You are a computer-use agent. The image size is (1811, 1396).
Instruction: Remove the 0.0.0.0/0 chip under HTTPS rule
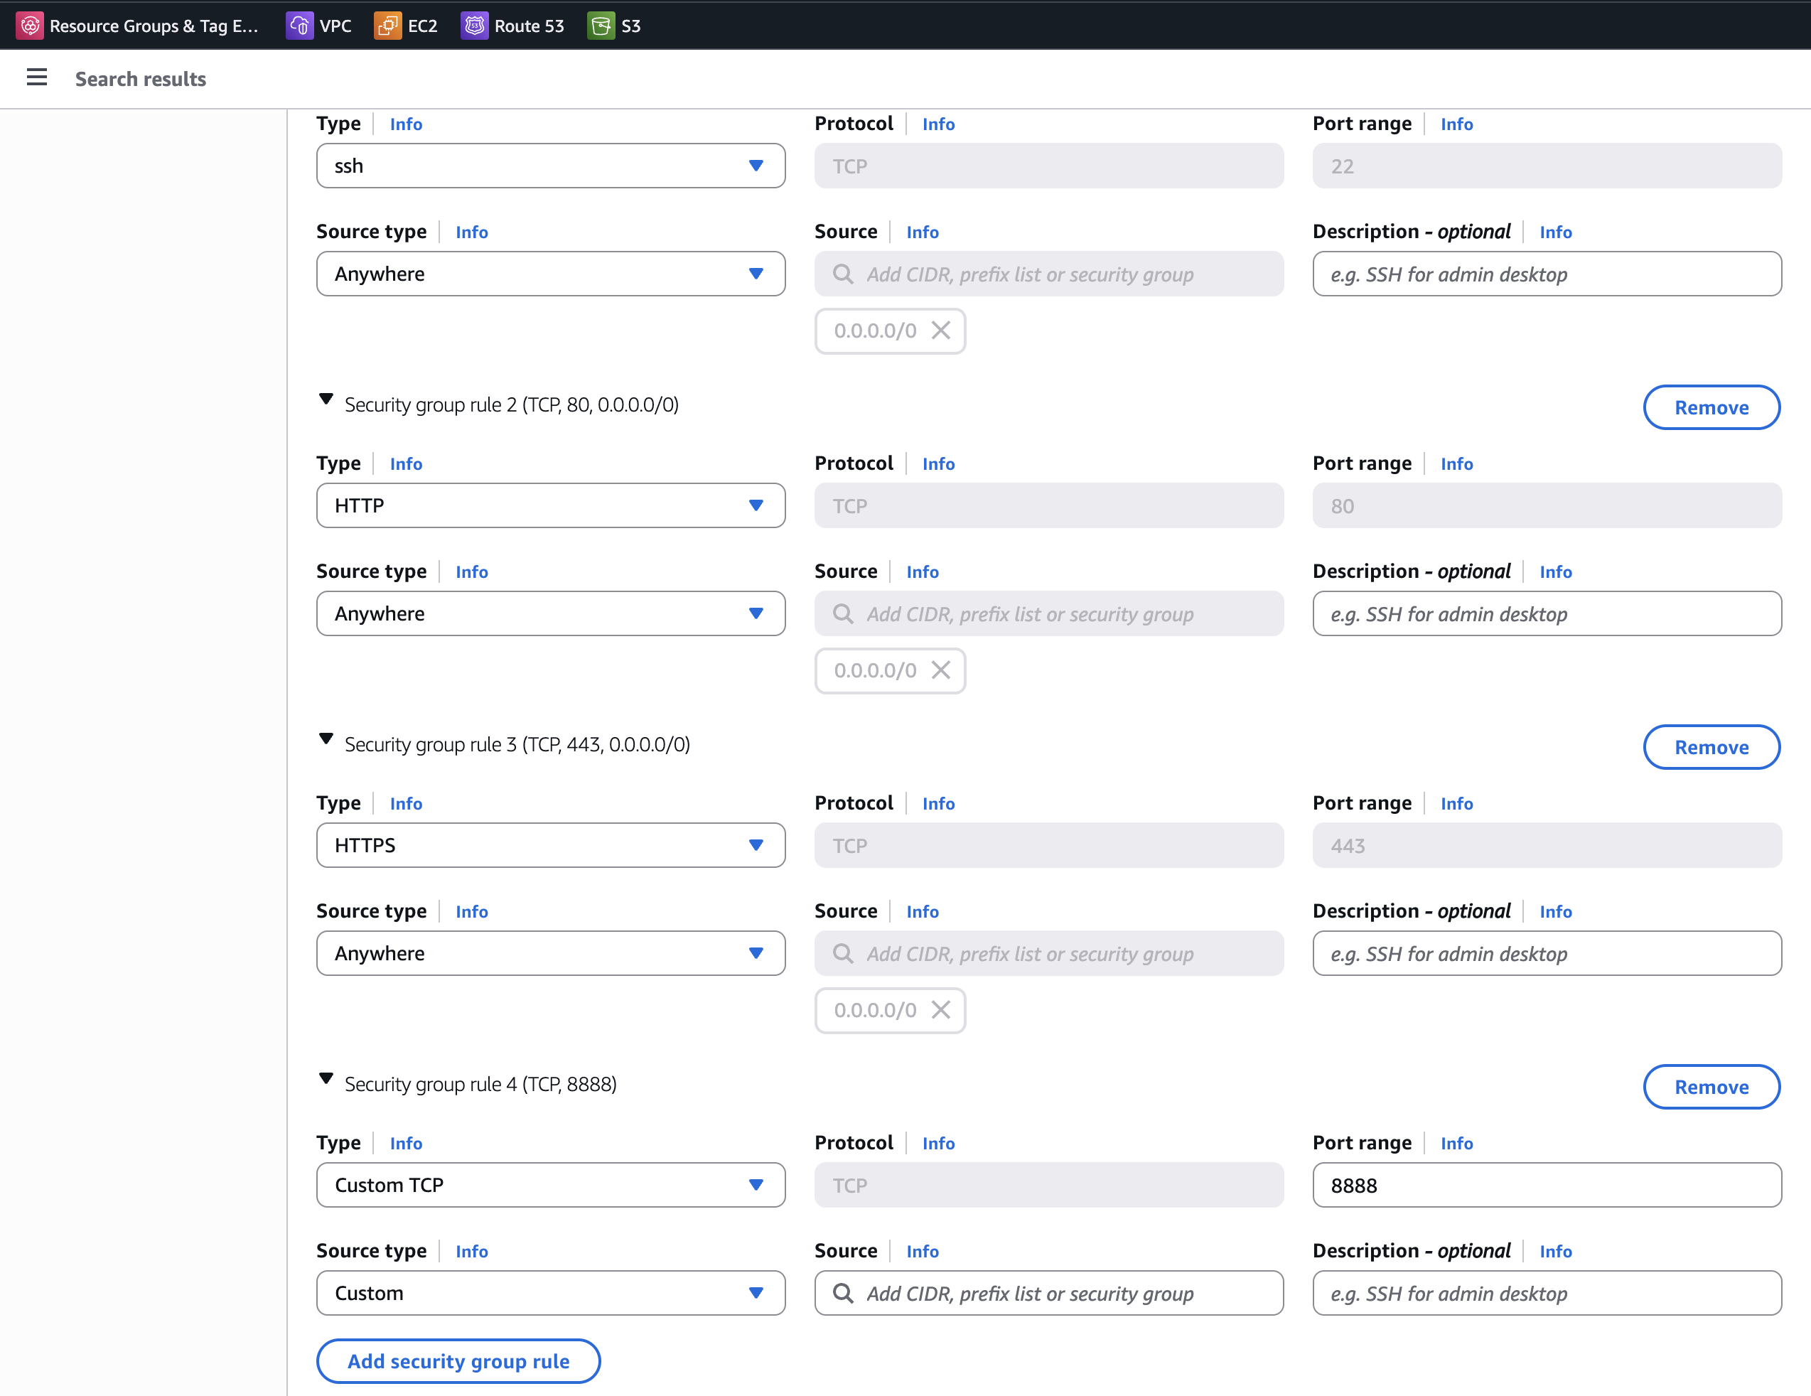940,1010
